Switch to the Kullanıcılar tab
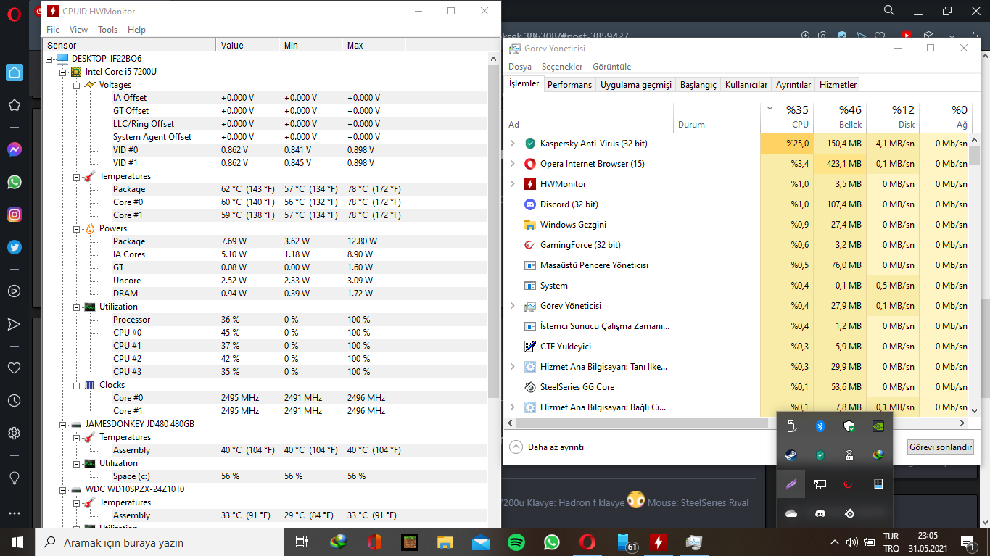 [x=746, y=85]
